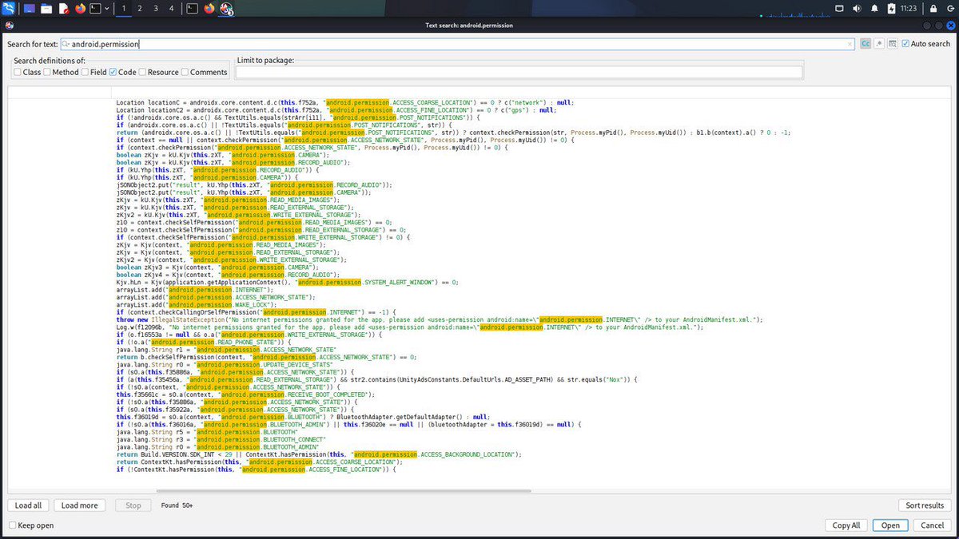The width and height of the screenshot is (959, 539).
Task: Switch to the running Firefox window in taskbar
Action: (x=209, y=9)
